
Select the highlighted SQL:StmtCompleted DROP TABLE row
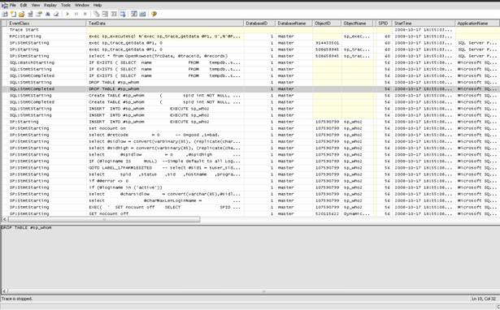click(x=250, y=88)
